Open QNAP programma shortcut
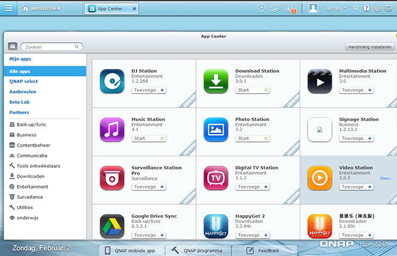 point(198,251)
